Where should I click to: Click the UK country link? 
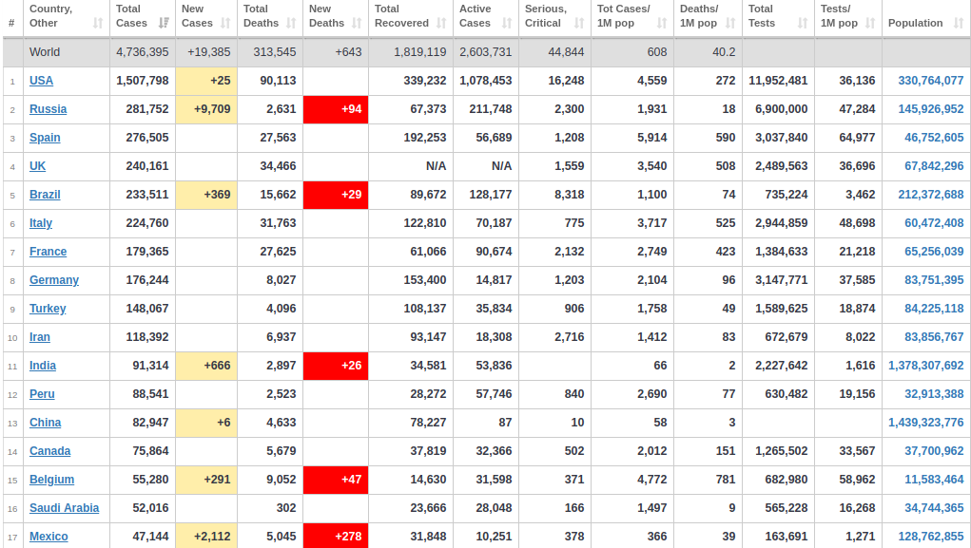(38, 166)
